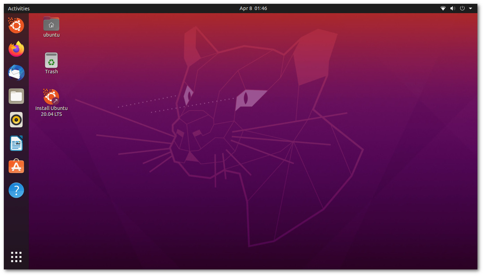Click the power icon in top bar
The height and width of the screenshot is (276, 484).
tap(462, 8)
